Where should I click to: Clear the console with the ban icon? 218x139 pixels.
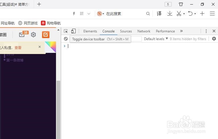pos(66,39)
